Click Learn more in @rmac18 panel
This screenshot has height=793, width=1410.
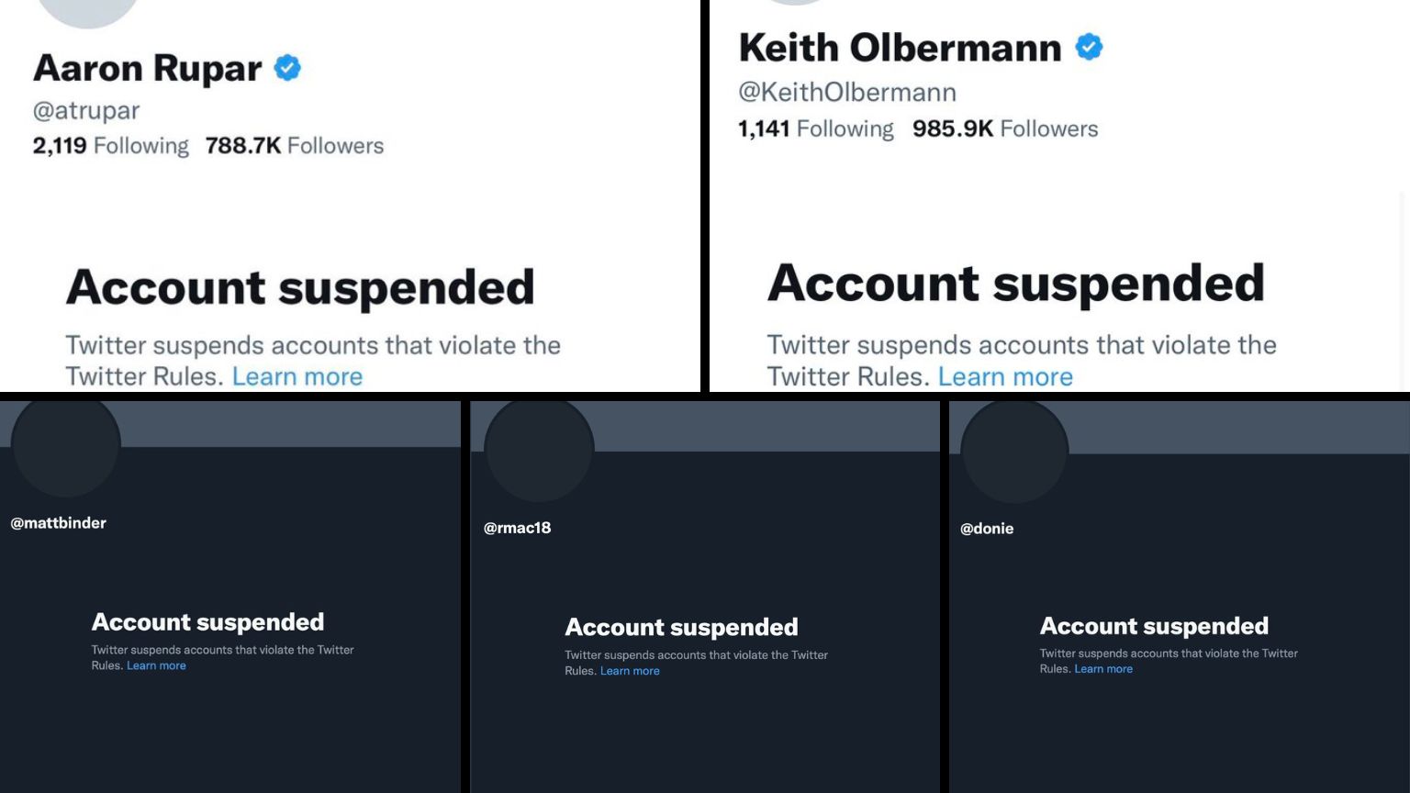(630, 671)
